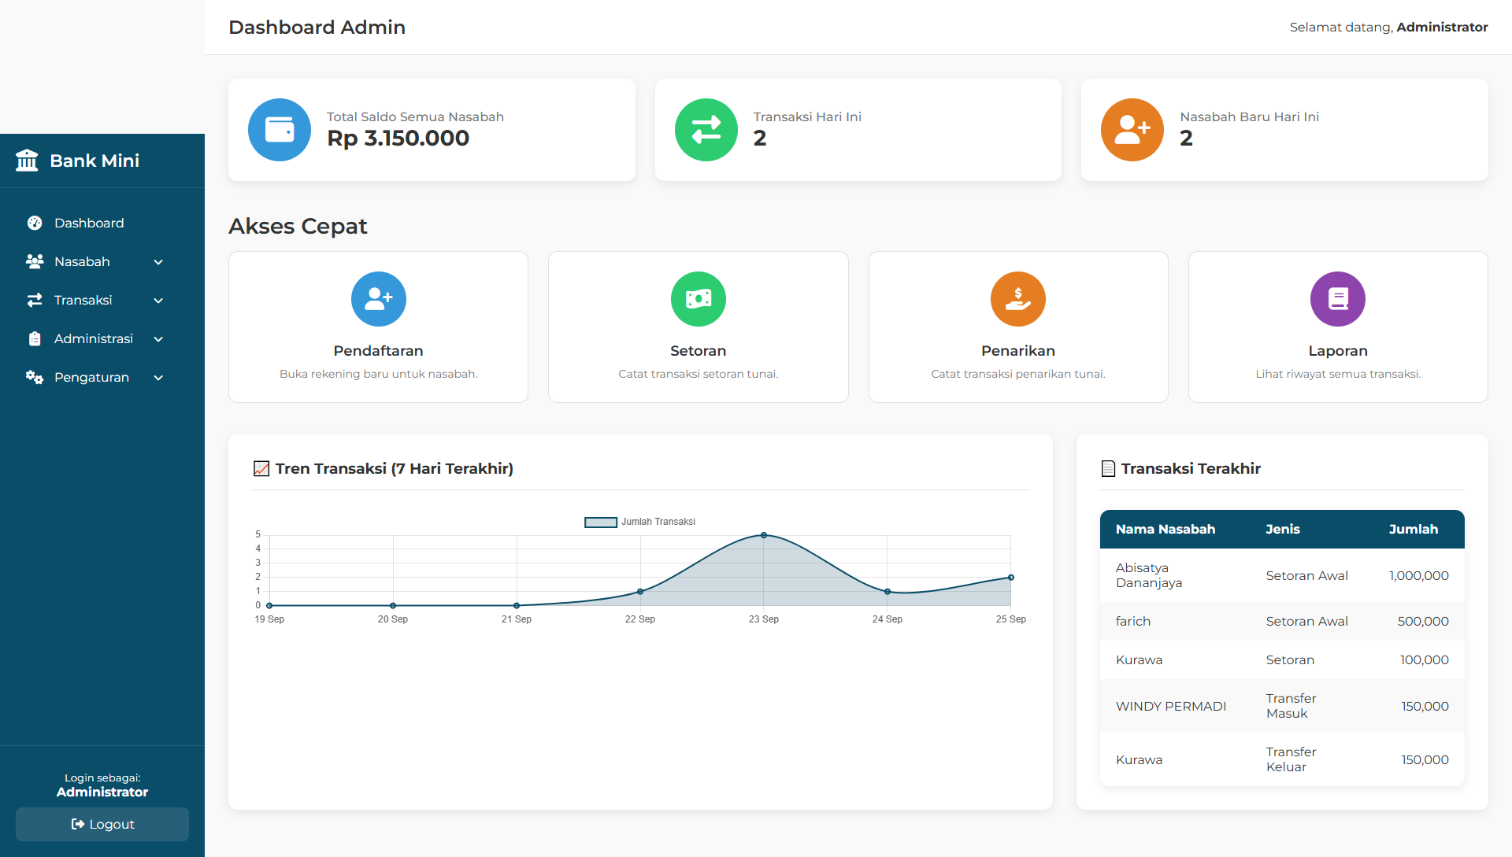The width and height of the screenshot is (1512, 857).
Task: Toggle Jumlah Transaksi legend in chart
Action: point(639,522)
